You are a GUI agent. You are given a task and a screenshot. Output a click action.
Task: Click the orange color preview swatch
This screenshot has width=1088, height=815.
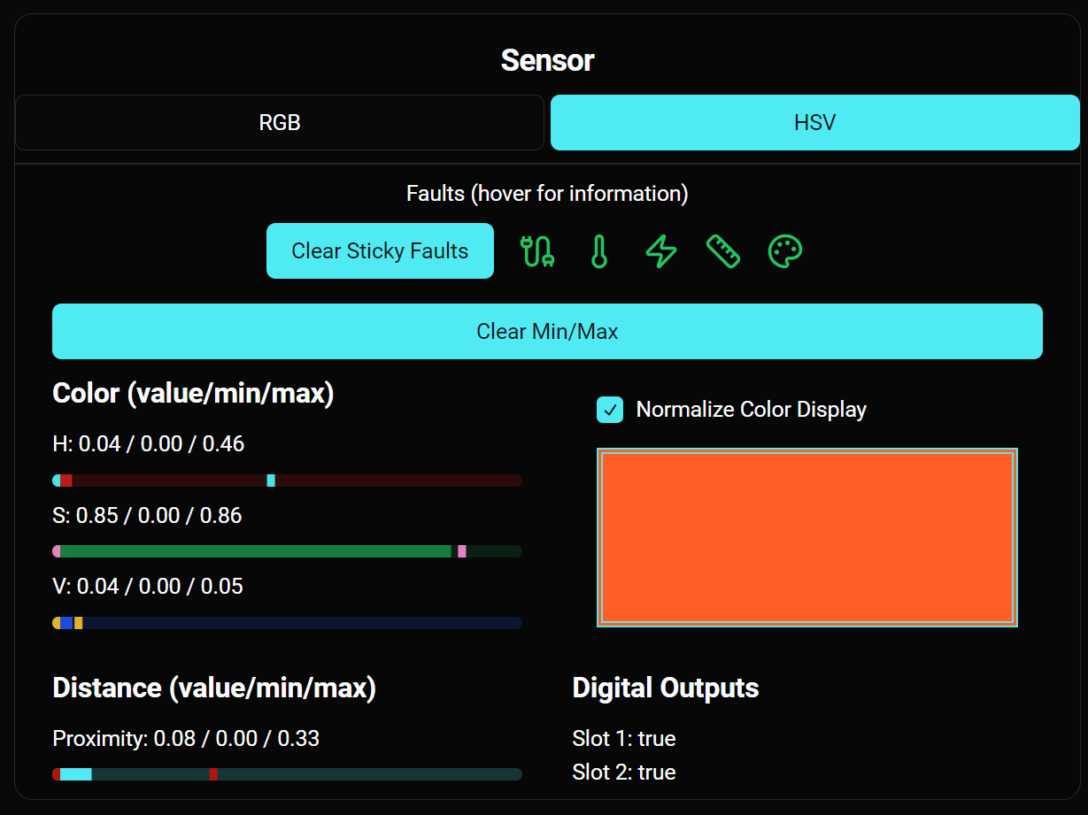(x=806, y=537)
